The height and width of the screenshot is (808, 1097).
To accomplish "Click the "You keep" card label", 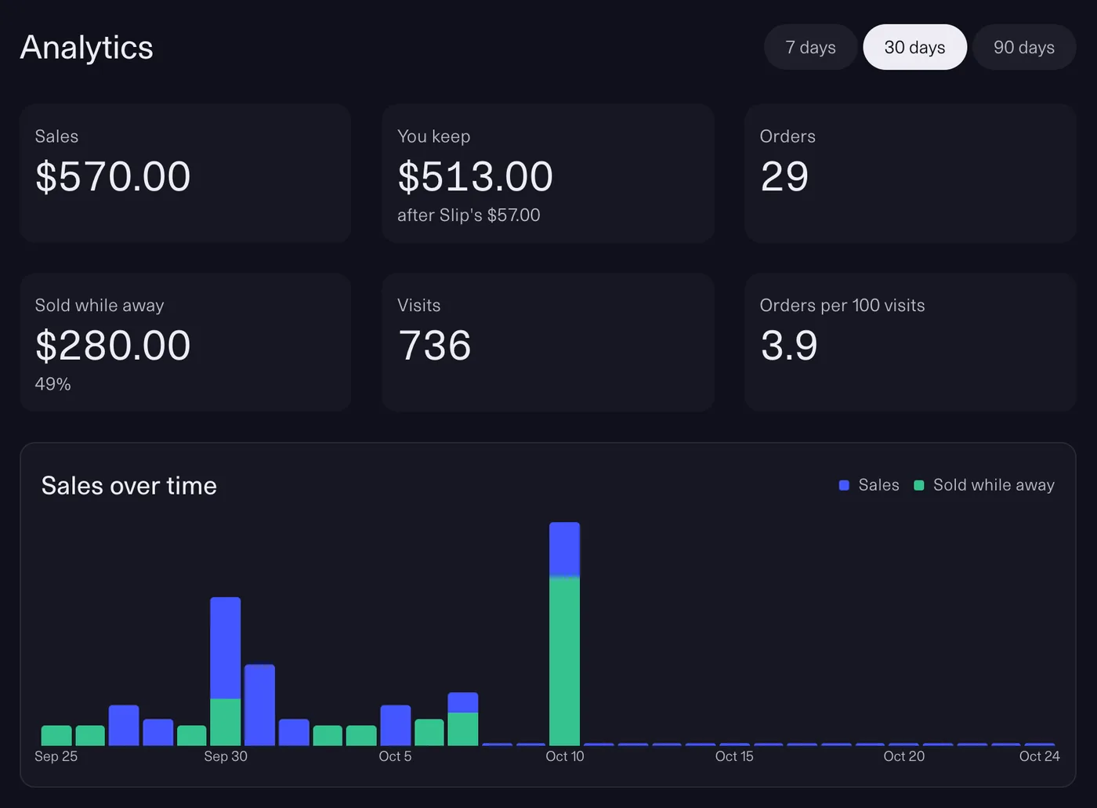I will point(433,136).
